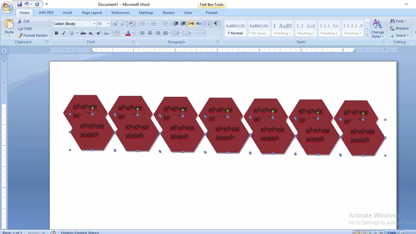Undo the last action
Image resolution: width=416 pixels, height=234 pixels.
point(27,4)
